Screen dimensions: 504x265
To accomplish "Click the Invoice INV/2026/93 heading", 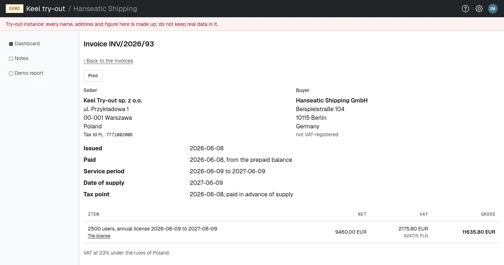I will coord(119,44).
